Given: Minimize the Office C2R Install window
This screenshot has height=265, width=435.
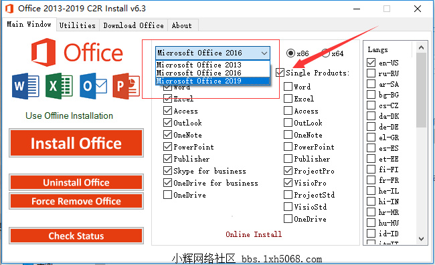Looking at the screenshot, I should (357, 9).
